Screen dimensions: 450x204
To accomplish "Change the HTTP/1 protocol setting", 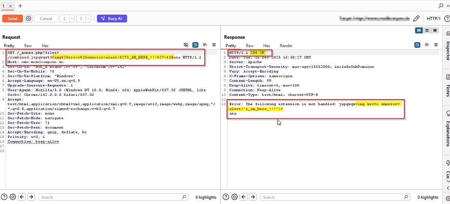I will pos(434,18).
